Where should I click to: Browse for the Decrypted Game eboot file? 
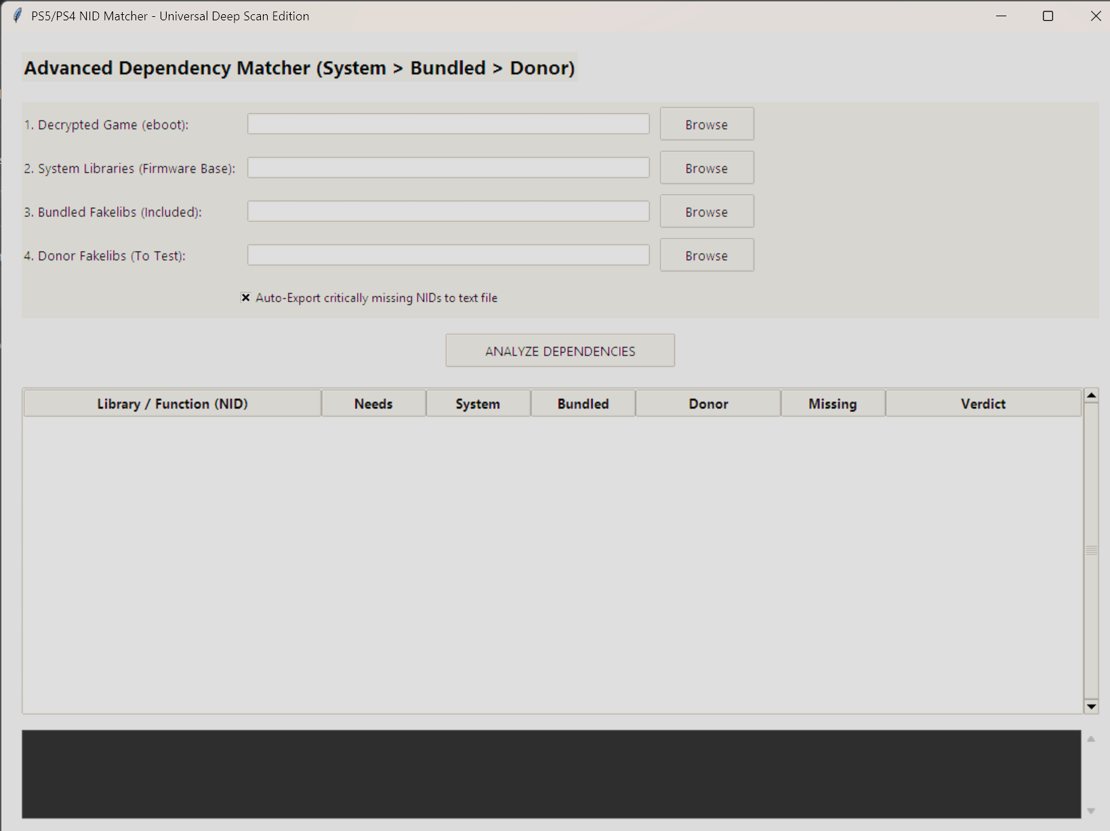click(707, 125)
